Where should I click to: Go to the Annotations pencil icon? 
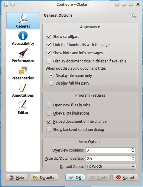[x=23, y=88]
